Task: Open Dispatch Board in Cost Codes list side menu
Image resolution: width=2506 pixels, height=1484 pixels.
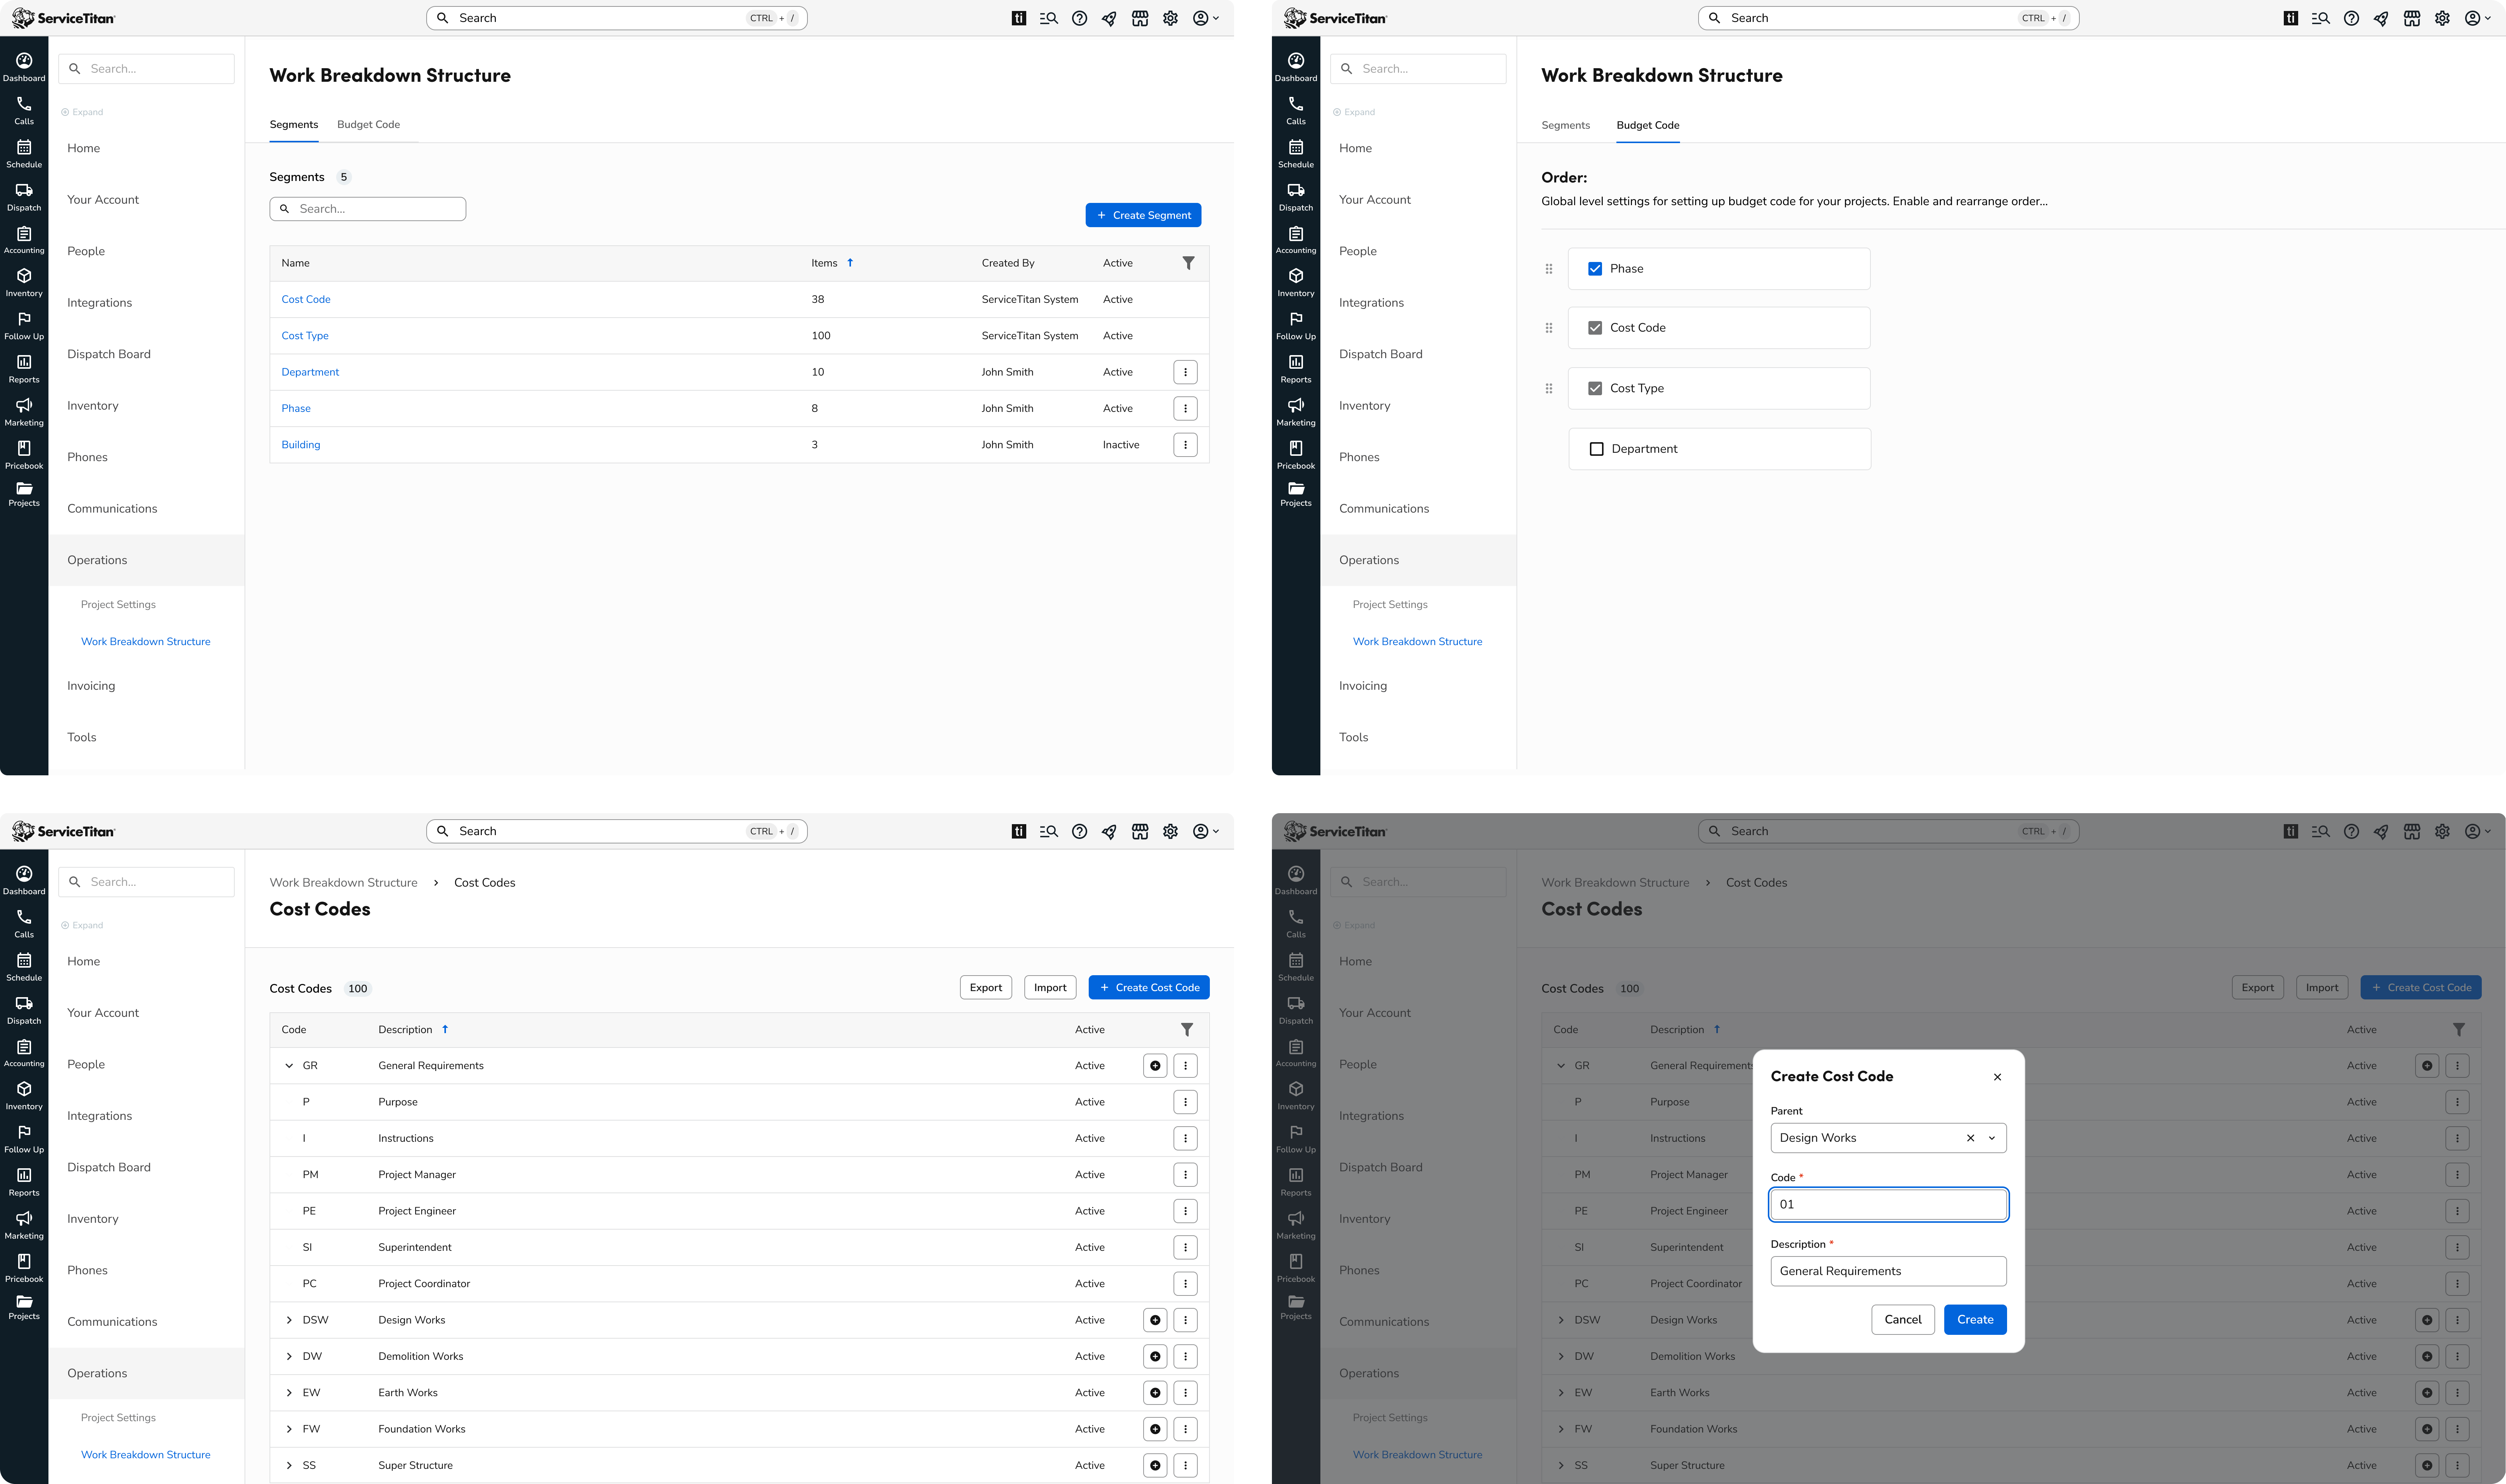Action: point(109,1168)
